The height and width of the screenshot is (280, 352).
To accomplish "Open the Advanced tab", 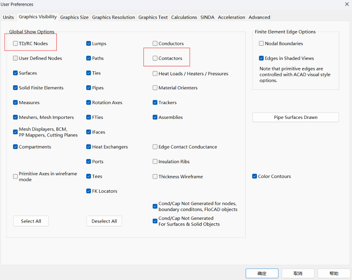I will [x=259, y=17].
